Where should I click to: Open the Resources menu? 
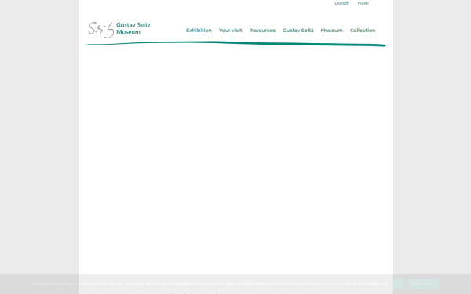262,31
